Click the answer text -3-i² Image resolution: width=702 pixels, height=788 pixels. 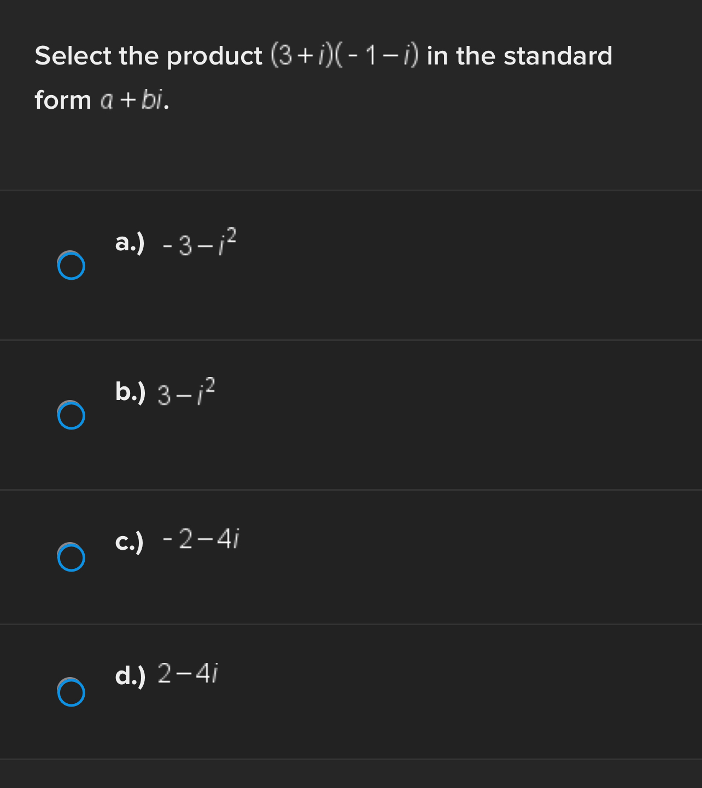click(x=200, y=244)
